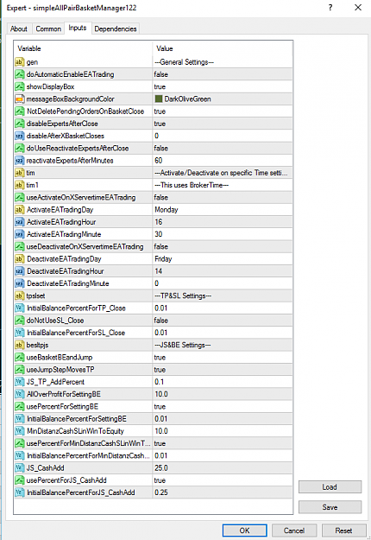Click the integer icon beside reactivateExpertsAfterMinutes
371x540 pixels.
(20, 161)
